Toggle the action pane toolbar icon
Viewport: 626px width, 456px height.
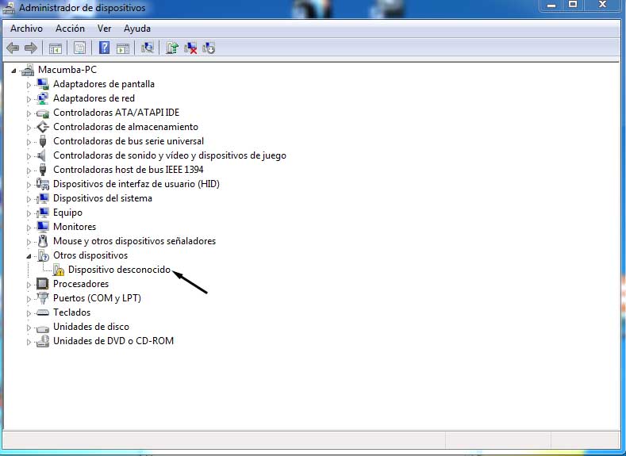(123, 48)
